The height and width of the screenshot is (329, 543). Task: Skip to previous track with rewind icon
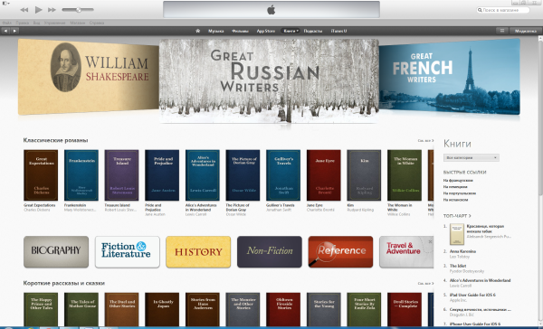tap(24, 10)
